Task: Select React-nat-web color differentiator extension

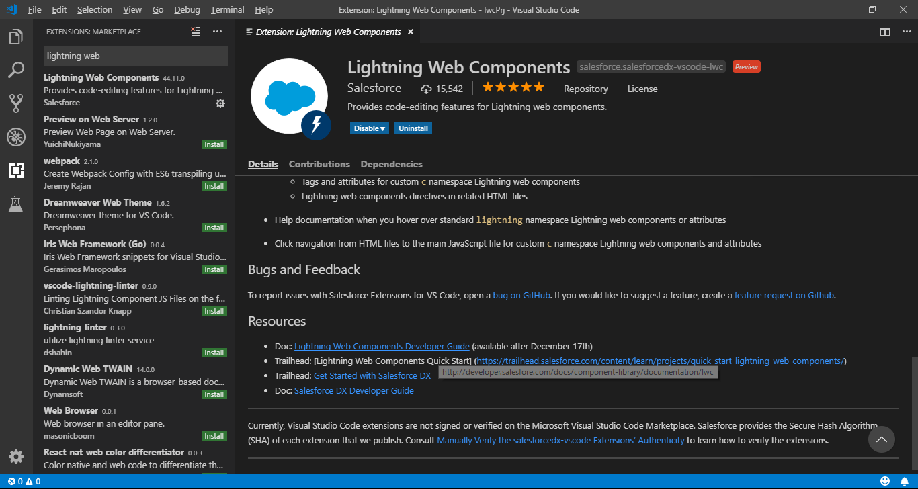Action: (134, 458)
